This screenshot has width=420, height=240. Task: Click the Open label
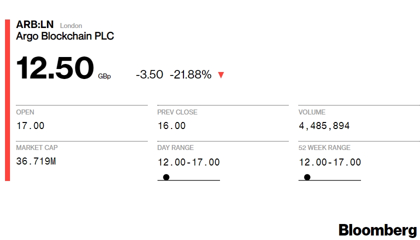[25, 112]
